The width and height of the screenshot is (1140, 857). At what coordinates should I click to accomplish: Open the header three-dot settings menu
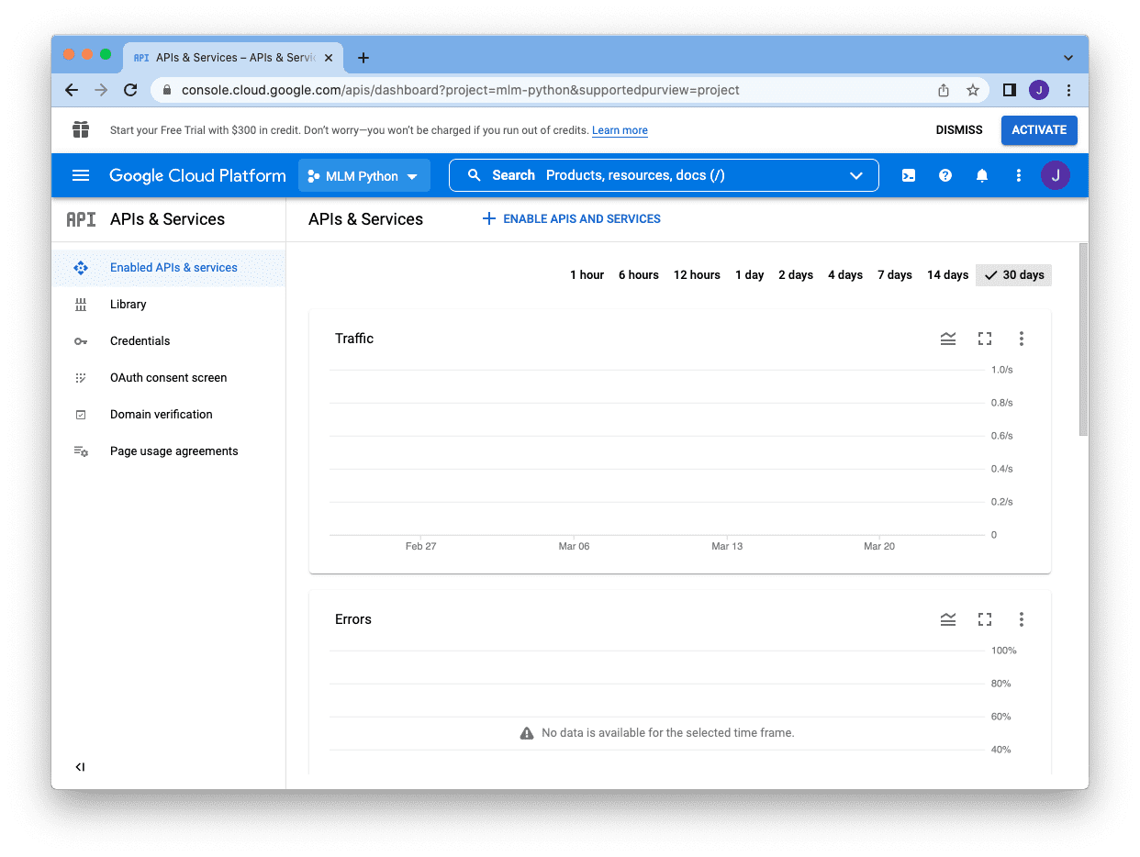[1019, 175]
